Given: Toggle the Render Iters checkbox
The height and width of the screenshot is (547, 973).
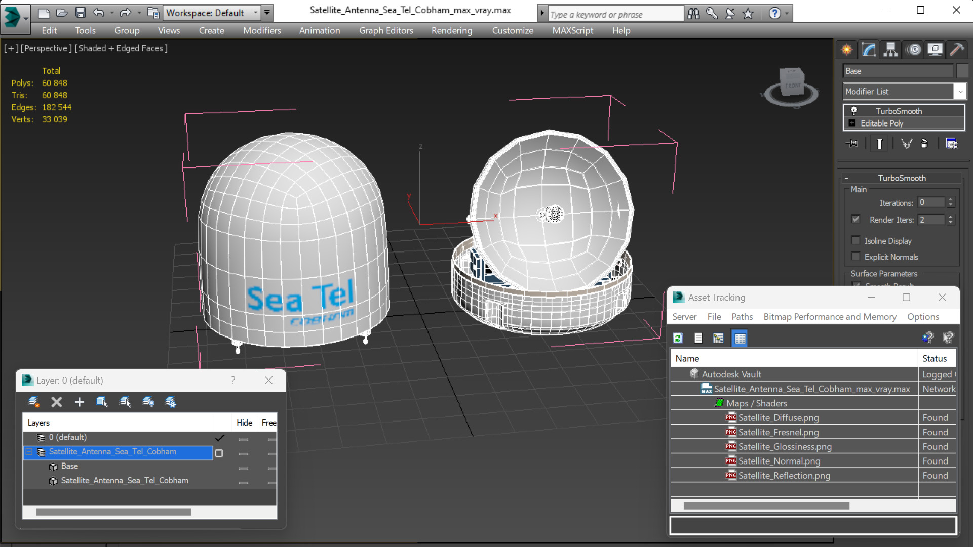Looking at the screenshot, I should (856, 219).
